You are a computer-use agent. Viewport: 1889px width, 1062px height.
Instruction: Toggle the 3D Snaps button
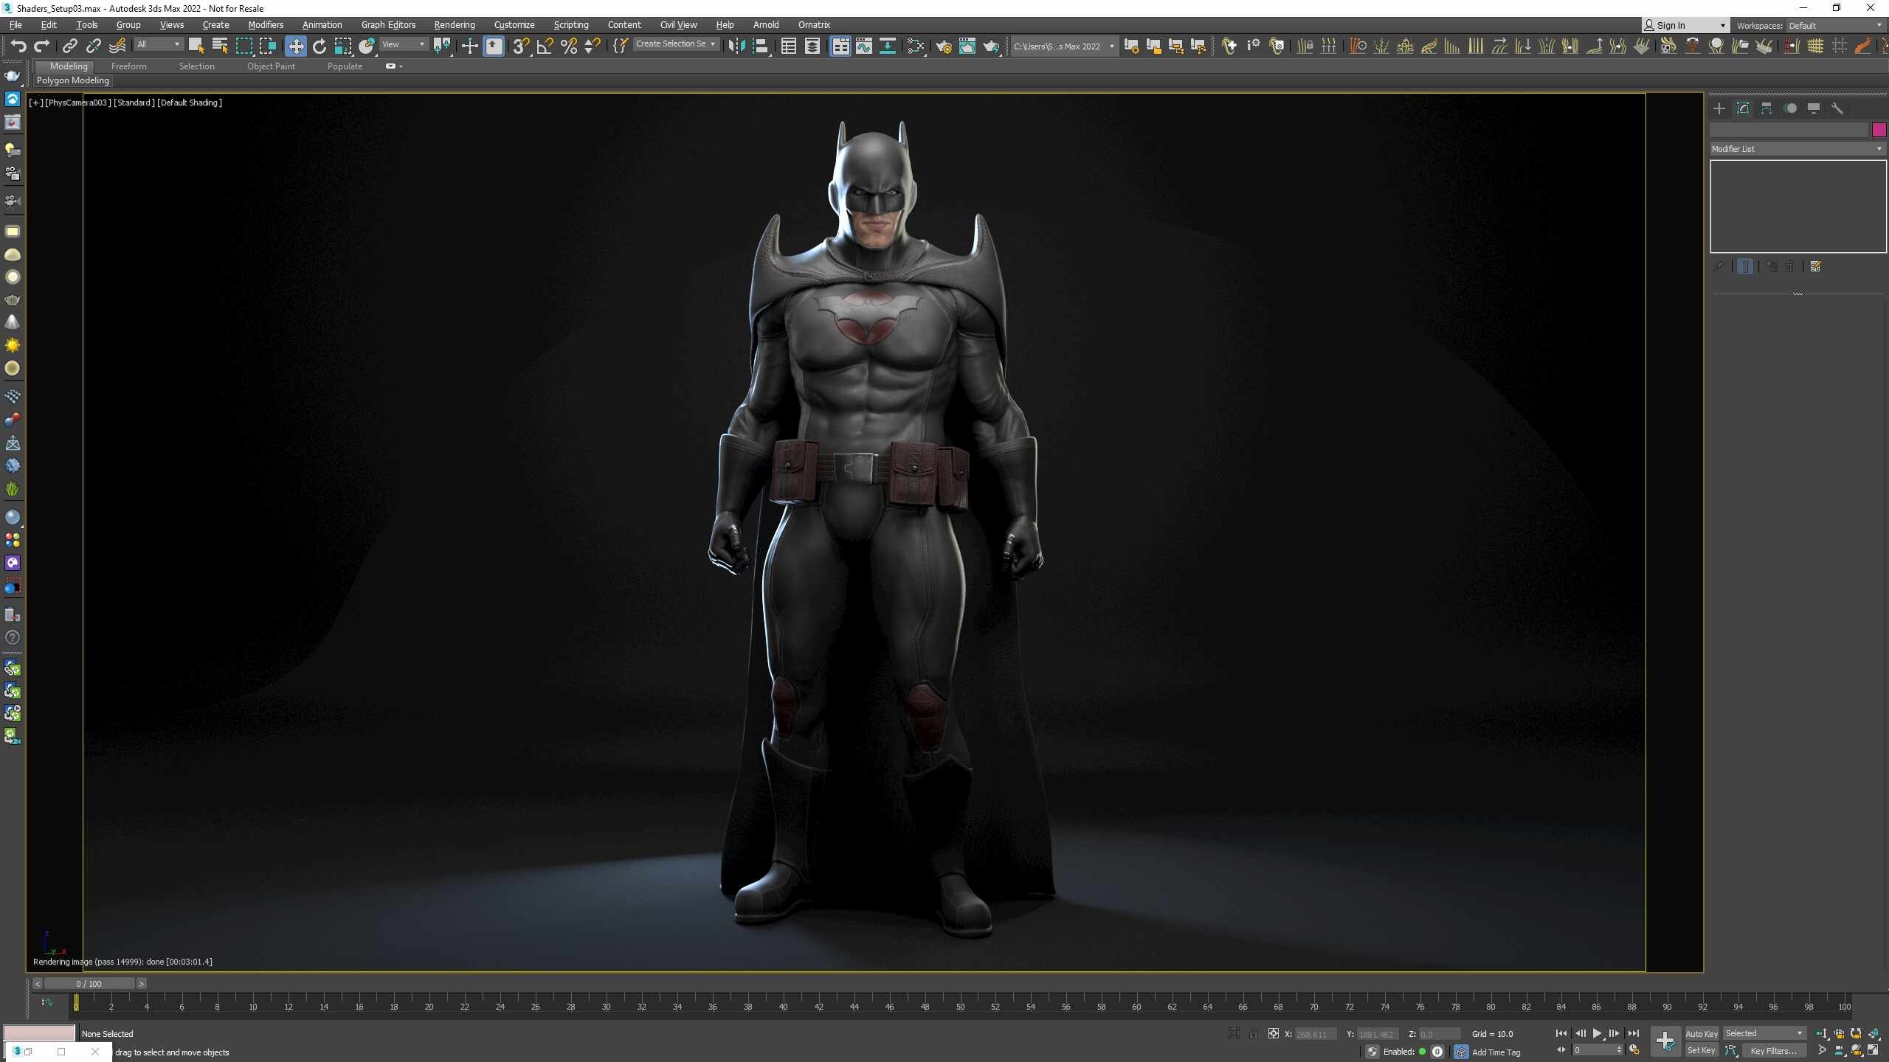521,46
